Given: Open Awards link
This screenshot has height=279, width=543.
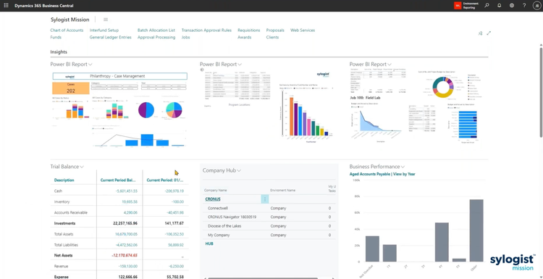Looking at the screenshot, I should (x=245, y=37).
